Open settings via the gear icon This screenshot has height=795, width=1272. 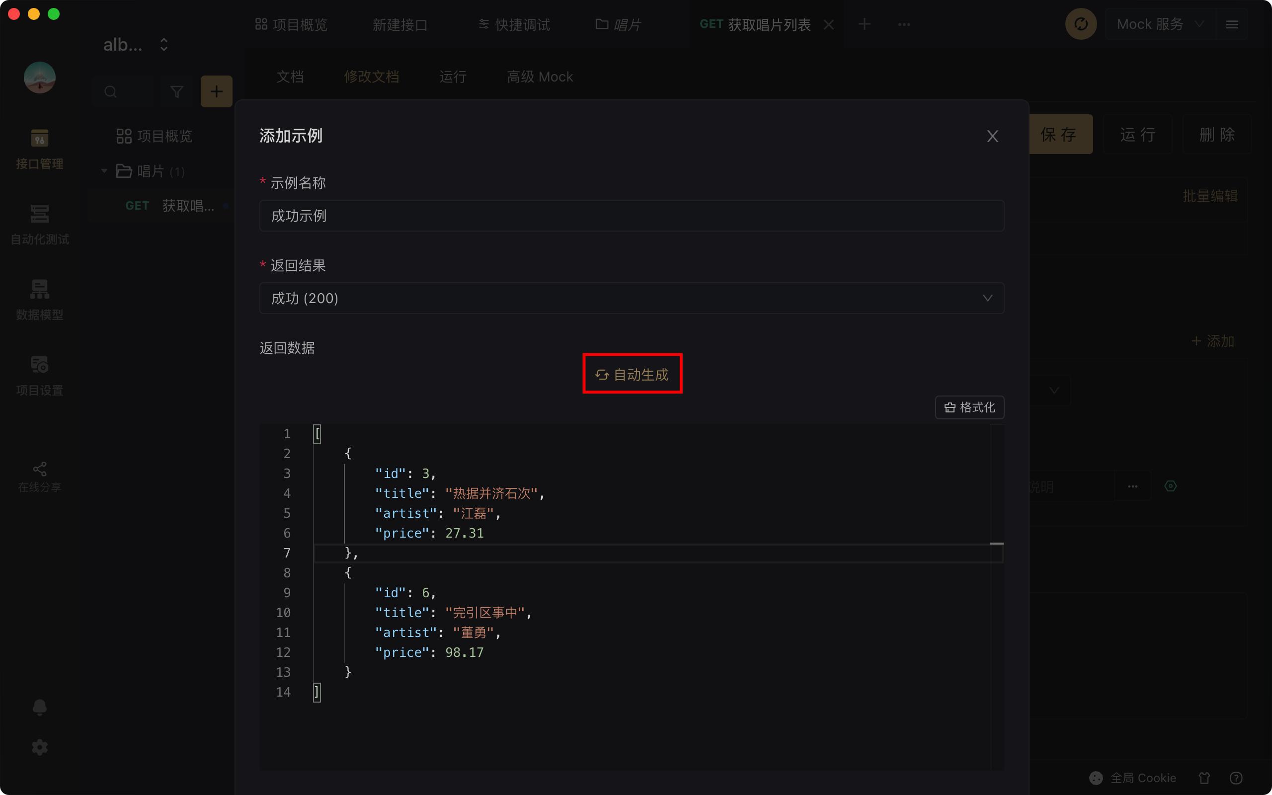tap(39, 747)
